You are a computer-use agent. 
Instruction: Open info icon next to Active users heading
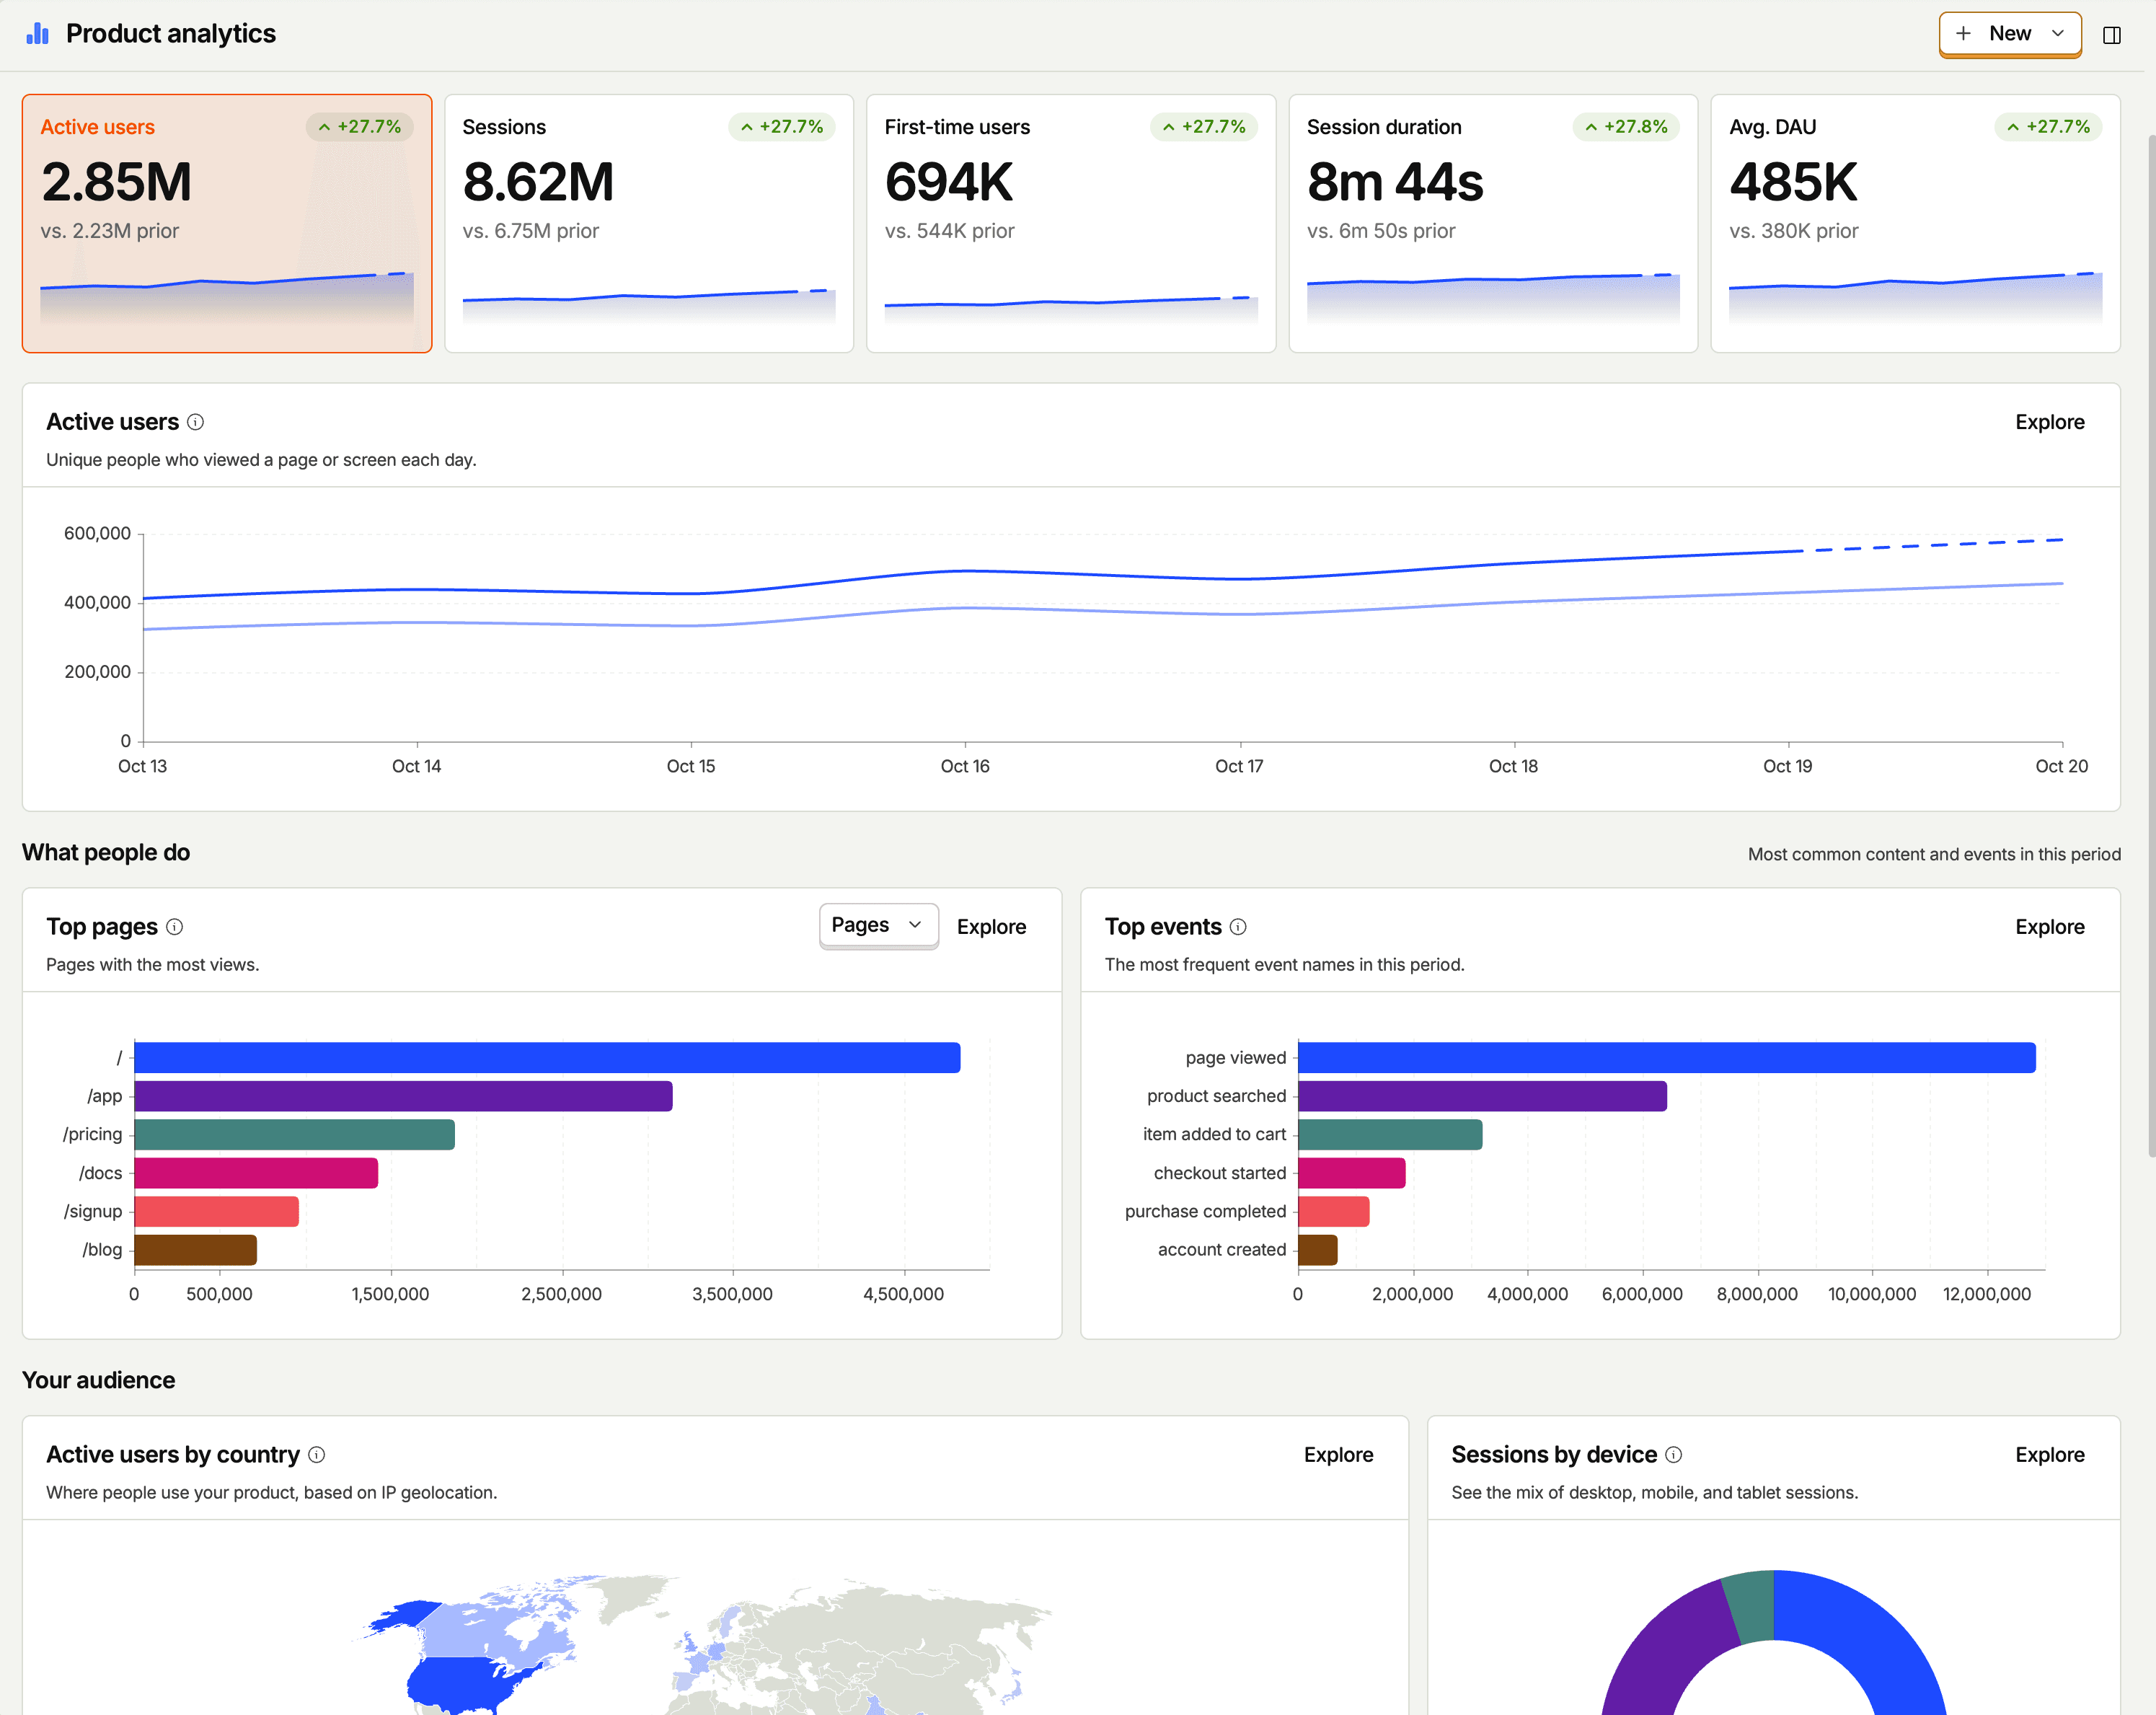click(196, 422)
